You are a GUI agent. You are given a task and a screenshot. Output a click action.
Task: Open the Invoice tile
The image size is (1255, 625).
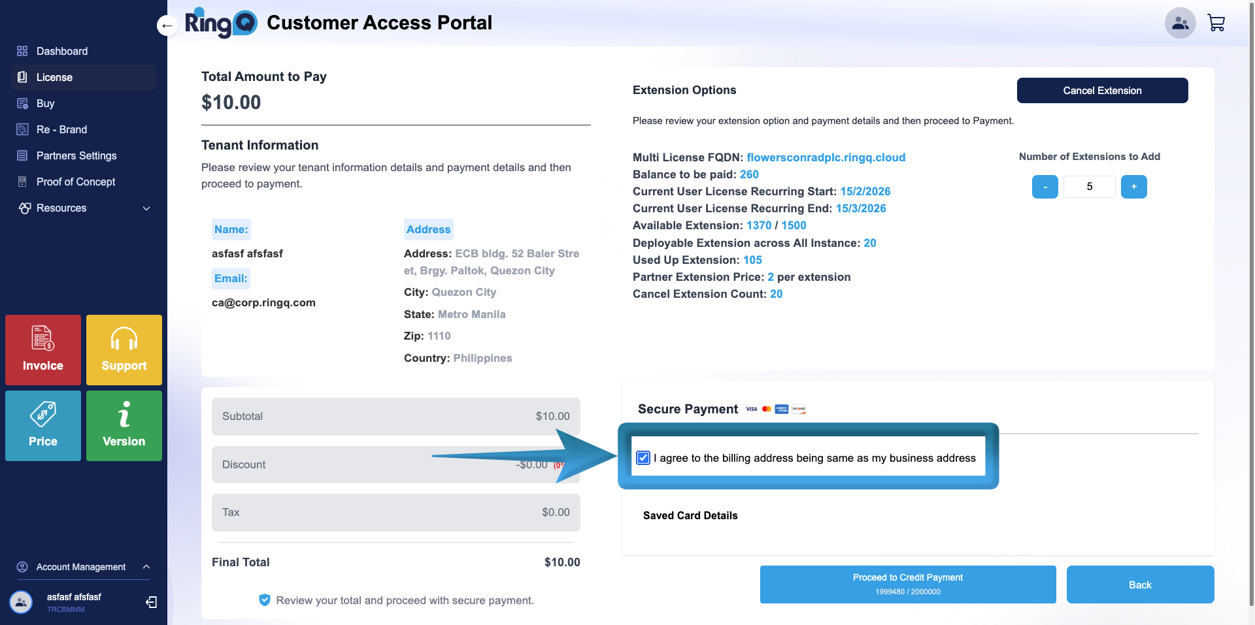pyautogui.click(x=43, y=349)
